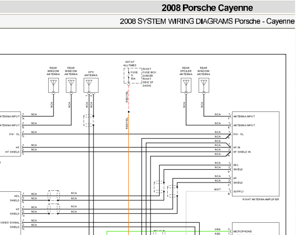The image size is (296, 235).
Task: Select the "HF IN" pin label
Action: click(237, 148)
